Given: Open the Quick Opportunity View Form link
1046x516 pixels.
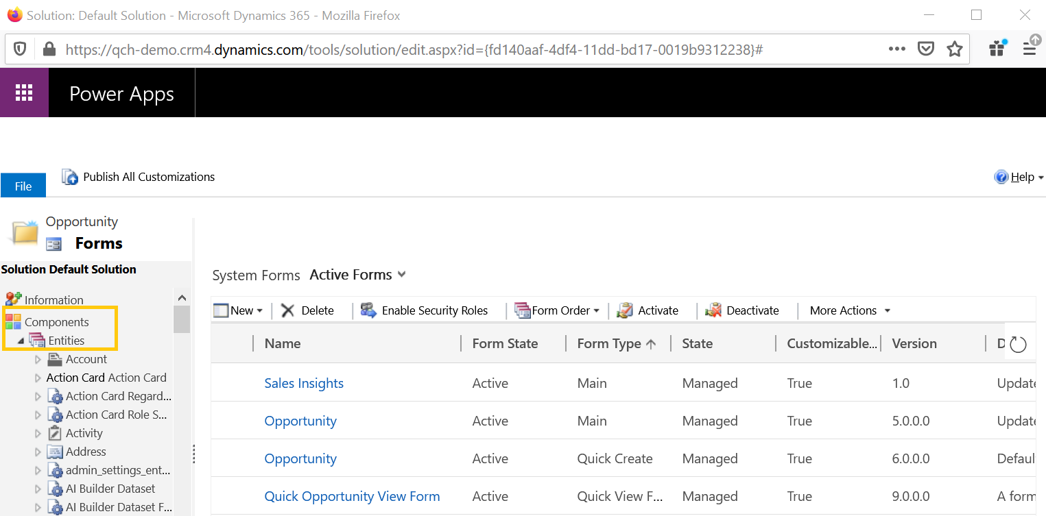Looking at the screenshot, I should (x=352, y=496).
